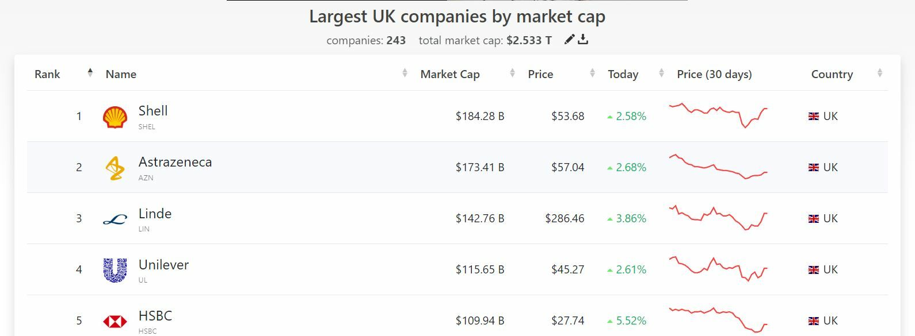The width and height of the screenshot is (915, 336).
Task: Click the download list icon
Action: (x=583, y=40)
